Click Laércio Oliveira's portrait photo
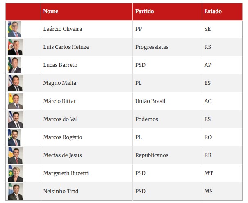248x203 pixels. pos(14,29)
